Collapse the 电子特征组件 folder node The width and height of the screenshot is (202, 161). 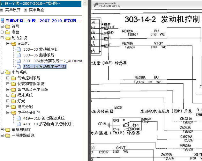pos(8,112)
